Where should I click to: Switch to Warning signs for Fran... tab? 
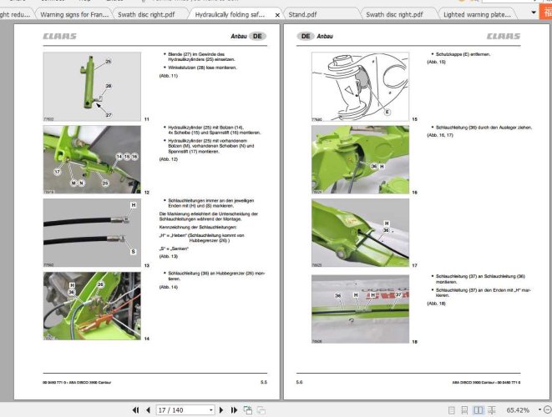[x=74, y=14]
